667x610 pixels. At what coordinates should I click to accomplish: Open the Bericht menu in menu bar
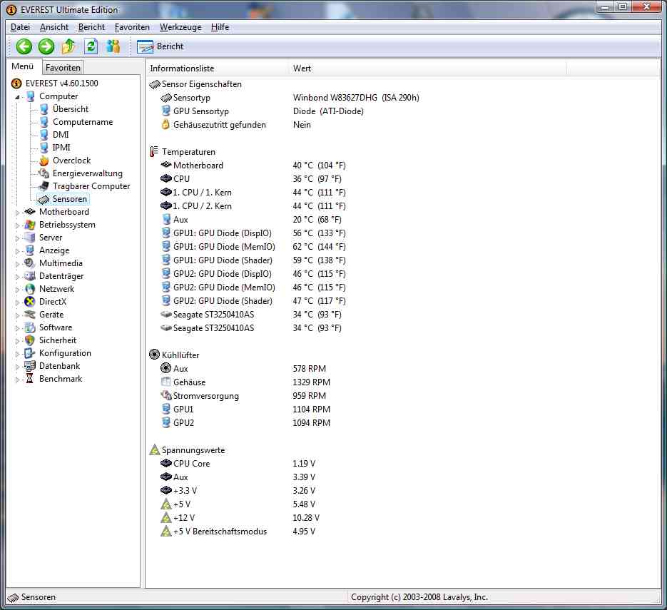click(x=91, y=27)
